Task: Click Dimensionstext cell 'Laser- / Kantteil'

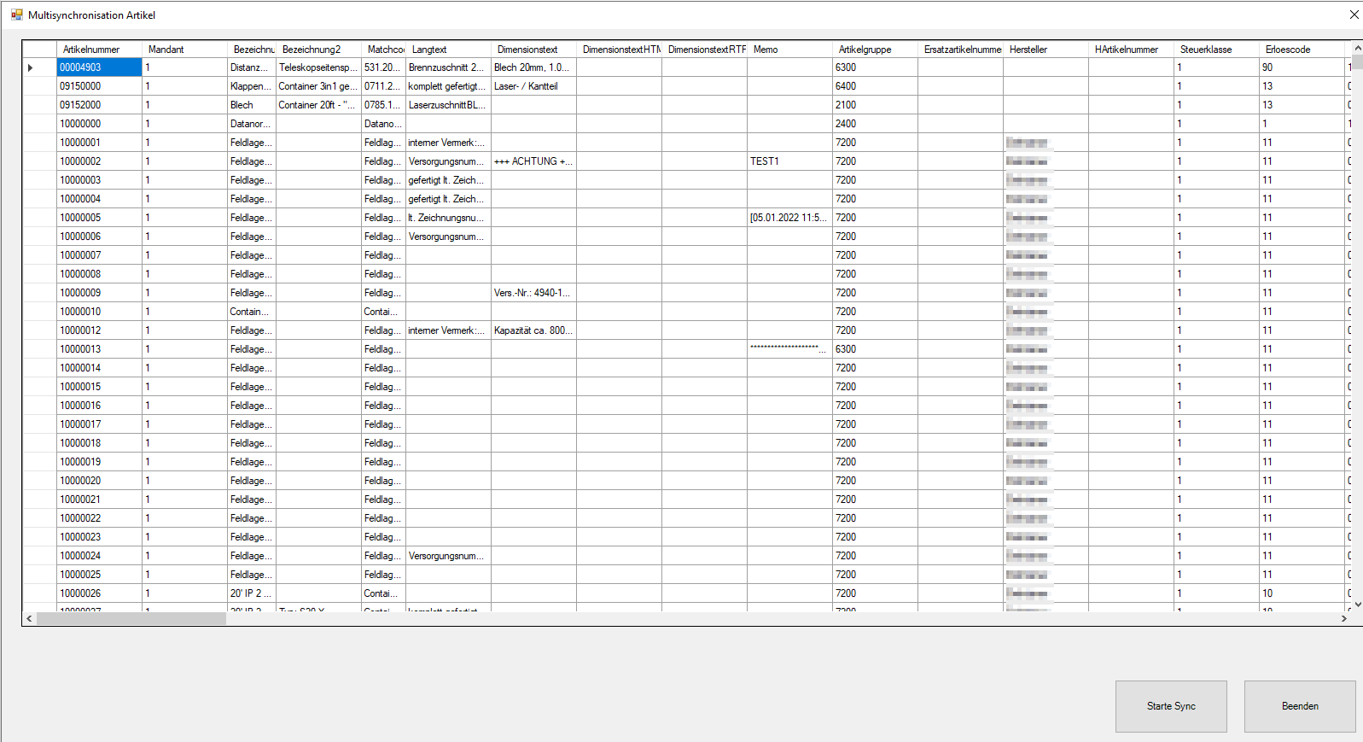Action: point(533,86)
